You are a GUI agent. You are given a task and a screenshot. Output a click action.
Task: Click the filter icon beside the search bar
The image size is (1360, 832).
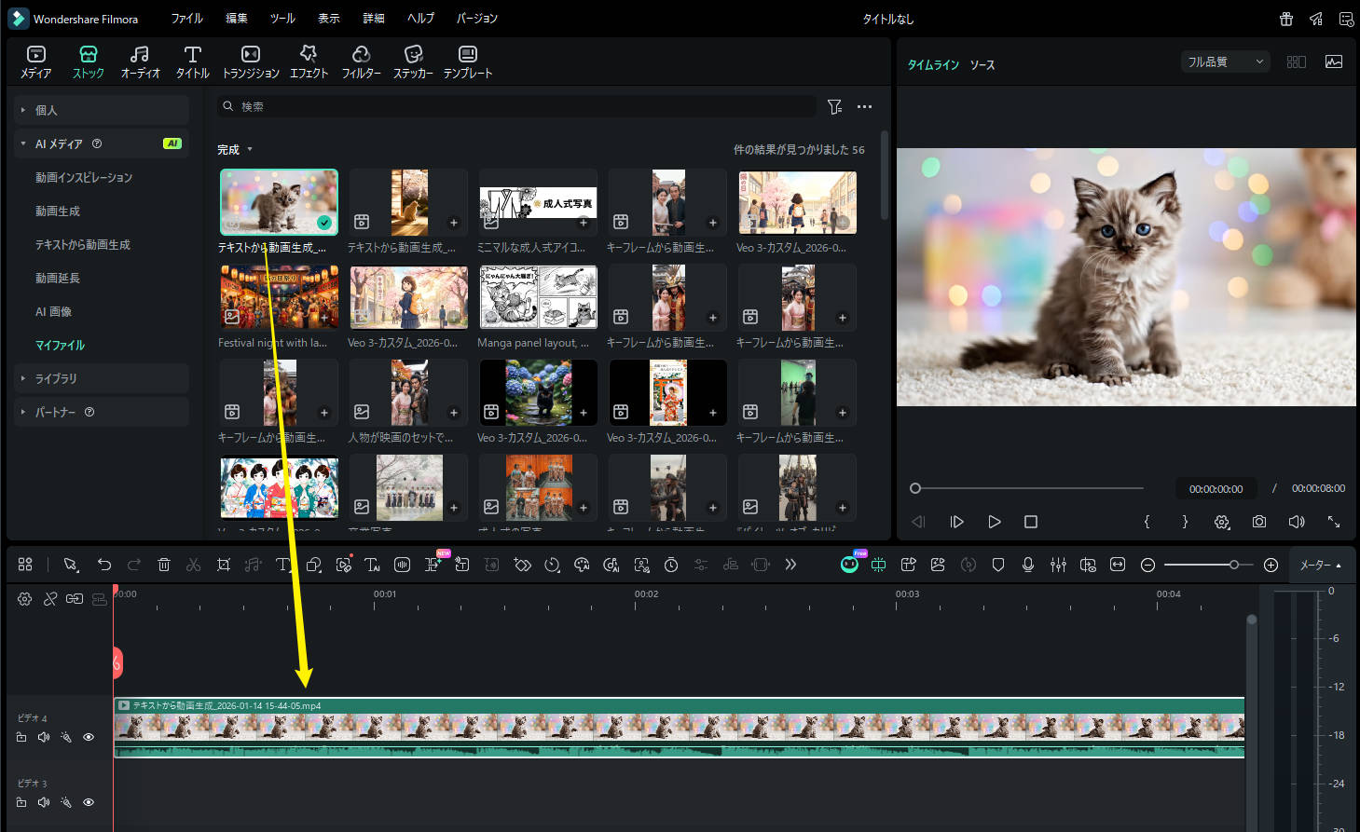tap(834, 107)
